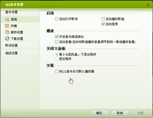The image size is (153, 118).
Task: Select 最小化到托盘，不退出程序 radio button
Action: [57, 54]
